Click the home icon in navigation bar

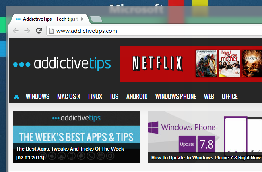pos(16,96)
